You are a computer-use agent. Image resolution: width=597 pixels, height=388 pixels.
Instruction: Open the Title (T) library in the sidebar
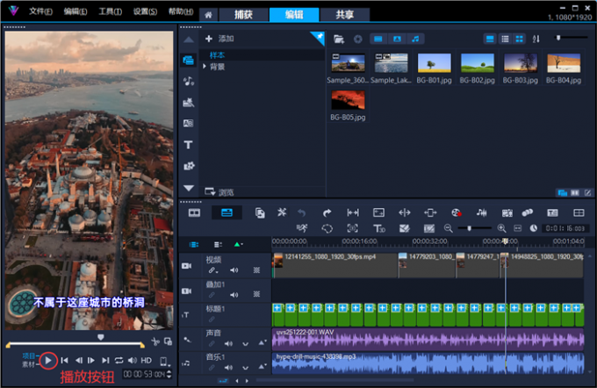click(189, 145)
